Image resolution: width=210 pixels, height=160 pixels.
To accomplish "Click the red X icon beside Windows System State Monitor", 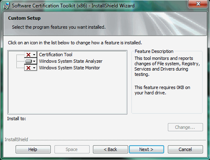I will (x=28, y=68).
